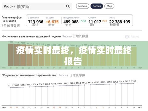Click the 681,3 data point label
Viewport: 148px width, 111px height.
click(103, 82)
